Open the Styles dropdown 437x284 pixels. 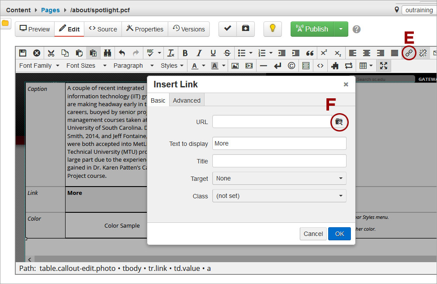click(x=172, y=66)
